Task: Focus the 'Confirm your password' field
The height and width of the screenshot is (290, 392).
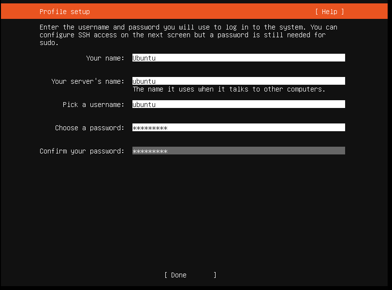Action: [238, 151]
